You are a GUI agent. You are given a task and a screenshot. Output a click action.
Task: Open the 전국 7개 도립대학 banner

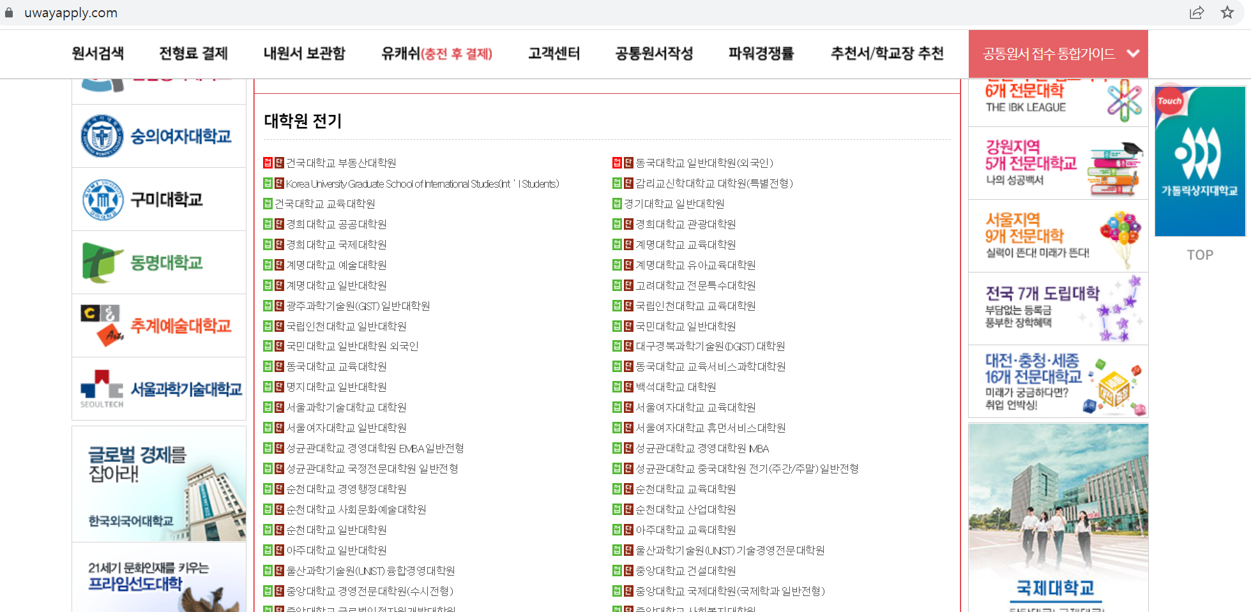(1058, 309)
